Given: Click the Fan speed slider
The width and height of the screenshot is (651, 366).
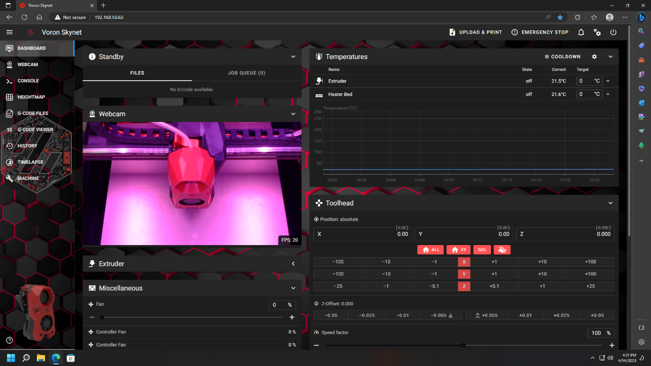Looking at the screenshot, I should (192, 317).
